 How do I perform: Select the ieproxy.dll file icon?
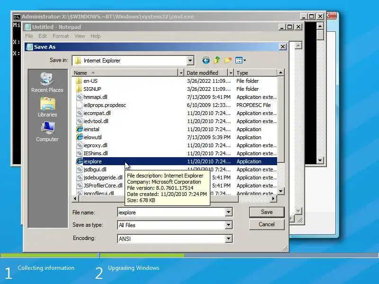pos(79,145)
